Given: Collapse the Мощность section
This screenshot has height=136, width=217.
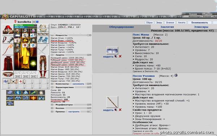Looking at the screenshot, I should [x=52, y=35].
